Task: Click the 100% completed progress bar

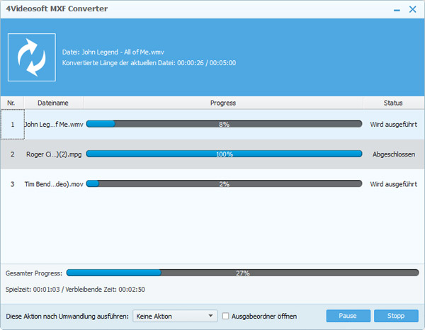Action: [x=224, y=154]
